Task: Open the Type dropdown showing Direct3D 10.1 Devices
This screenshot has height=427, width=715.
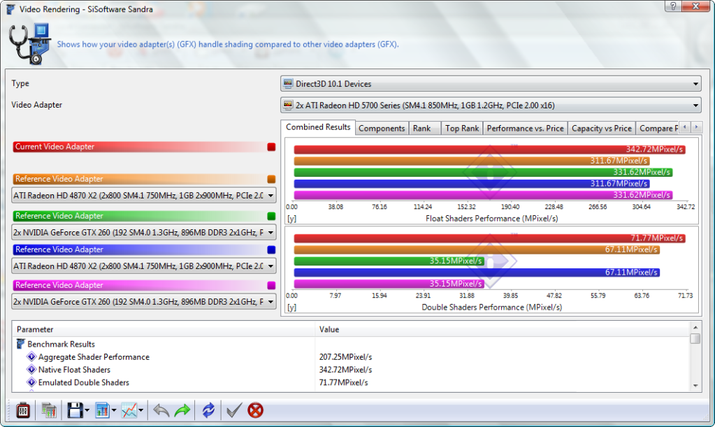Action: [x=491, y=83]
